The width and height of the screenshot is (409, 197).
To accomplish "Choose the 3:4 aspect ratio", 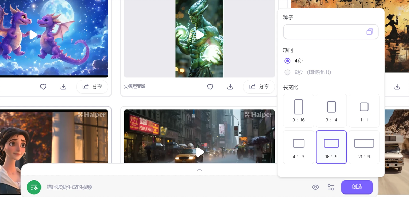I will pos(331,111).
